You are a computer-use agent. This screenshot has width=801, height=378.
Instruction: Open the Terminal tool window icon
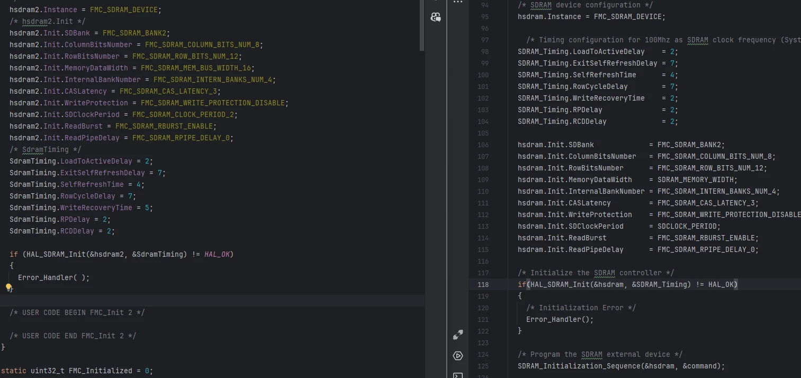[458, 375]
